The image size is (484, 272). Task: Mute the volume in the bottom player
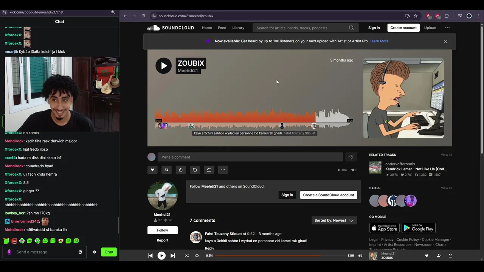[360, 256]
